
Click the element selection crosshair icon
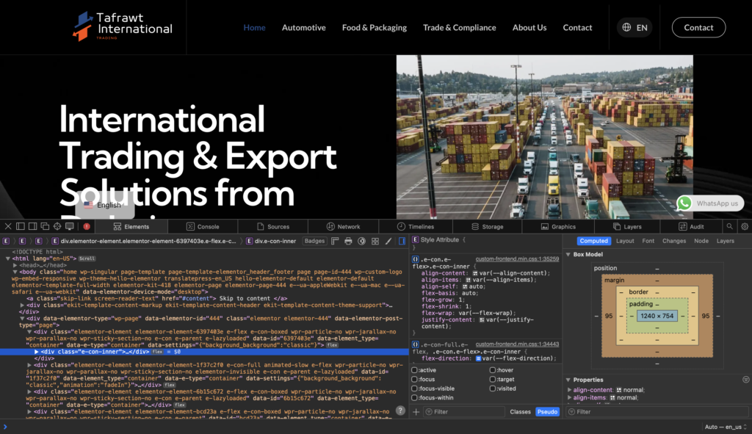click(57, 226)
